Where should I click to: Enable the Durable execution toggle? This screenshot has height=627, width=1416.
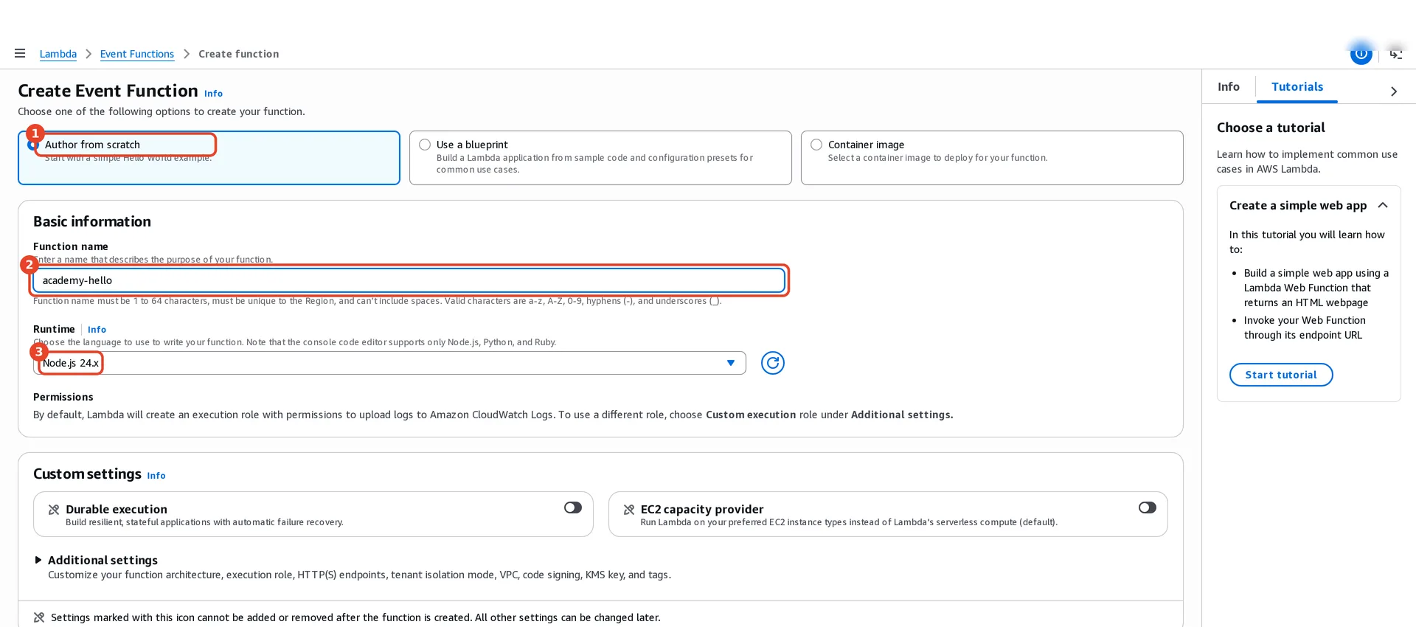tap(573, 508)
